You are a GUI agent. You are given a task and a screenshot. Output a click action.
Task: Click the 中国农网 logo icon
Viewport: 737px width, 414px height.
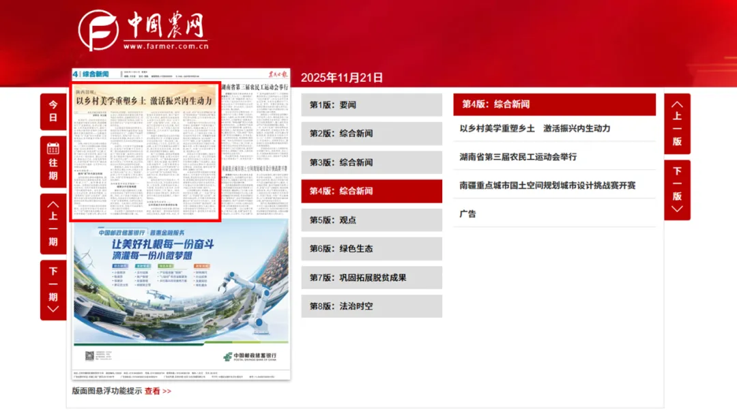click(98, 30)
